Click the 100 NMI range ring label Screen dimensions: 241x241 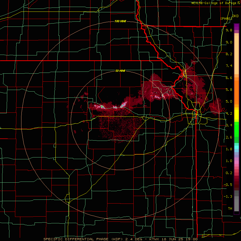point(120,21)
